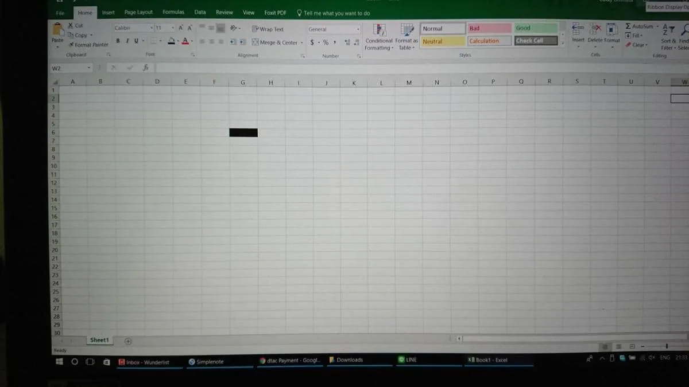Click the Cut scissors icon
This screenshot has width=689, height=387.
(71, 26)
